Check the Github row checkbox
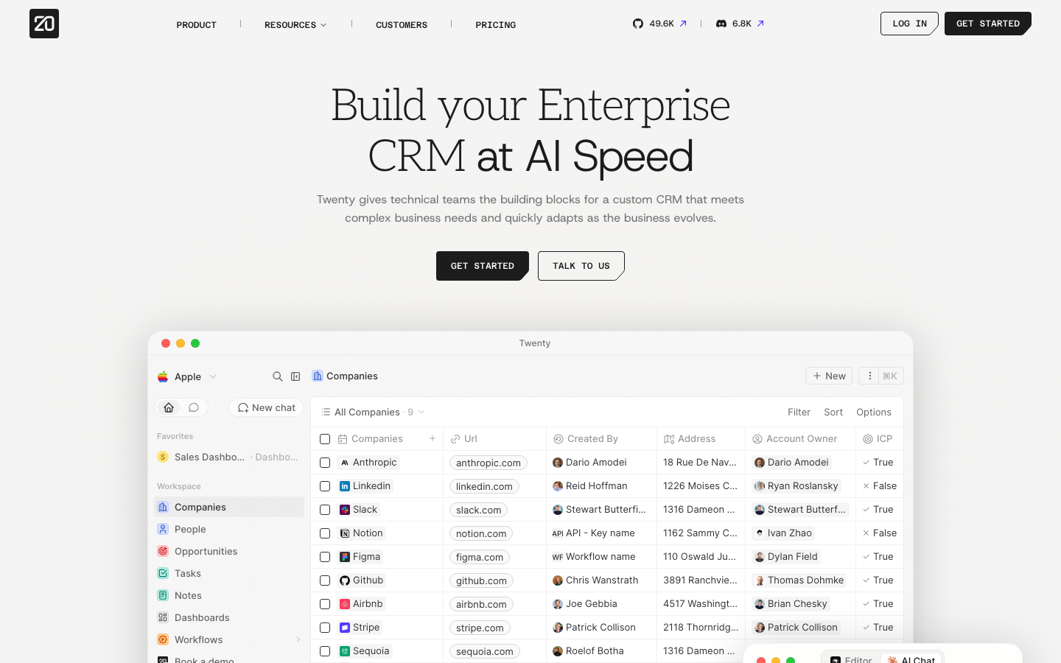Image resolution: width=1061 pixels, height=663 pixels. point(325,580)
